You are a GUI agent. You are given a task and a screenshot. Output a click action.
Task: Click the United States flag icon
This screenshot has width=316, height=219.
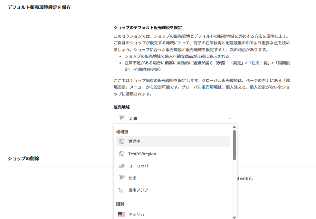(121, 215)
